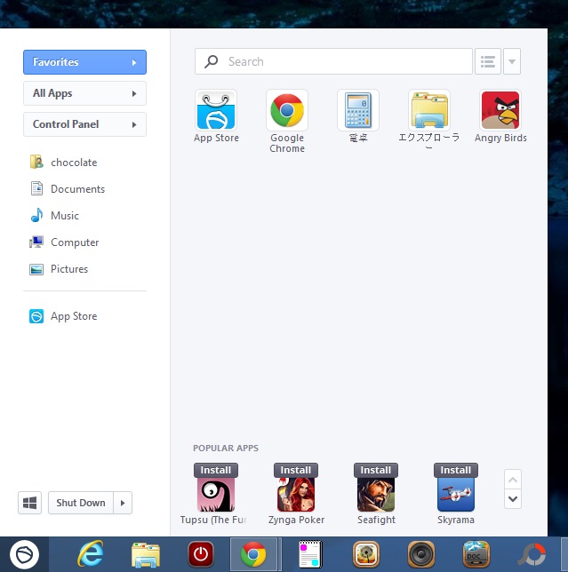Image resolution: width=568 pixels, height=572 pixels.
Task: Open the speaker app in the taskbar
Action: coord(421,554)
